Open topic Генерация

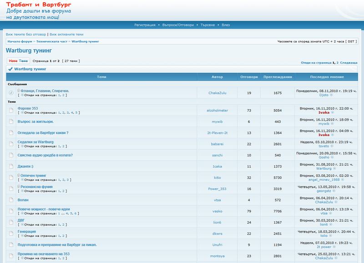[x=27, y=231]
